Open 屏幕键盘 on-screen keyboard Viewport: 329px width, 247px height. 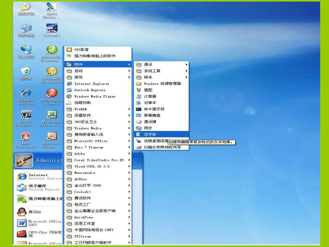[x=161, y=115]
